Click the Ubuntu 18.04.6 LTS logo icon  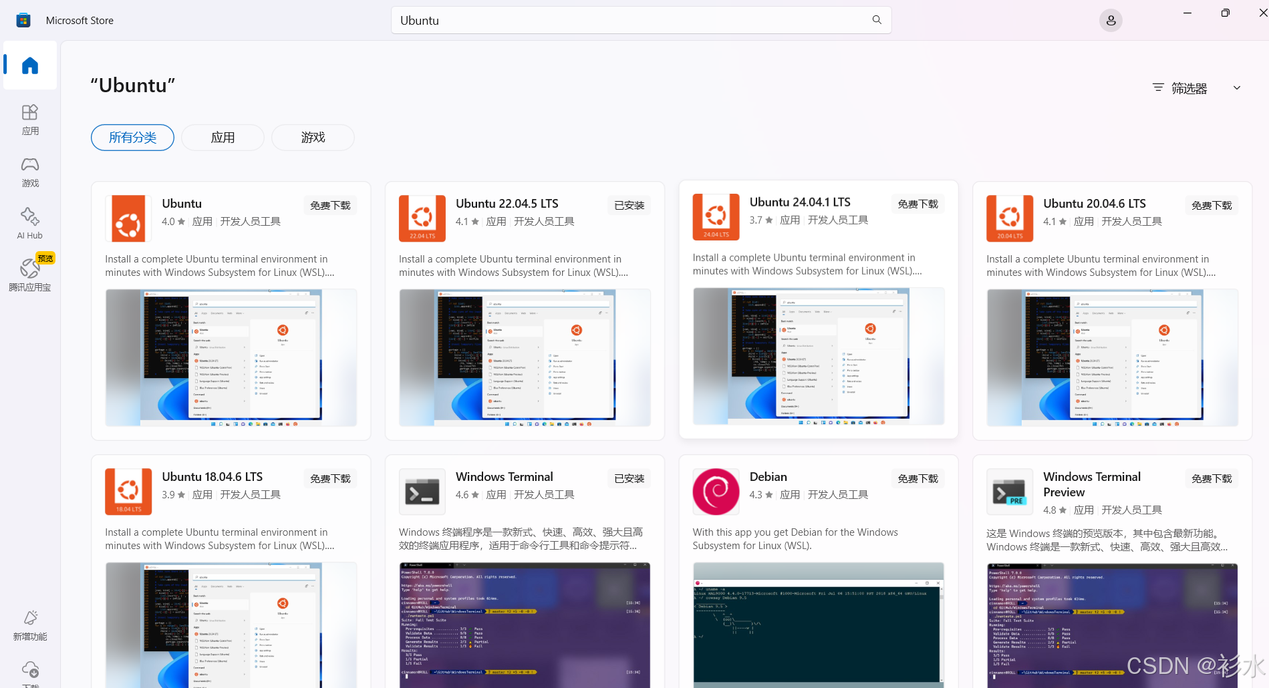tap(128, 492)
